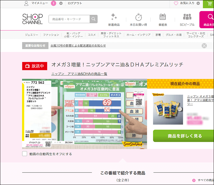214x185 pixels.
Task: Select the コスメ category
Action: (92, 35)
